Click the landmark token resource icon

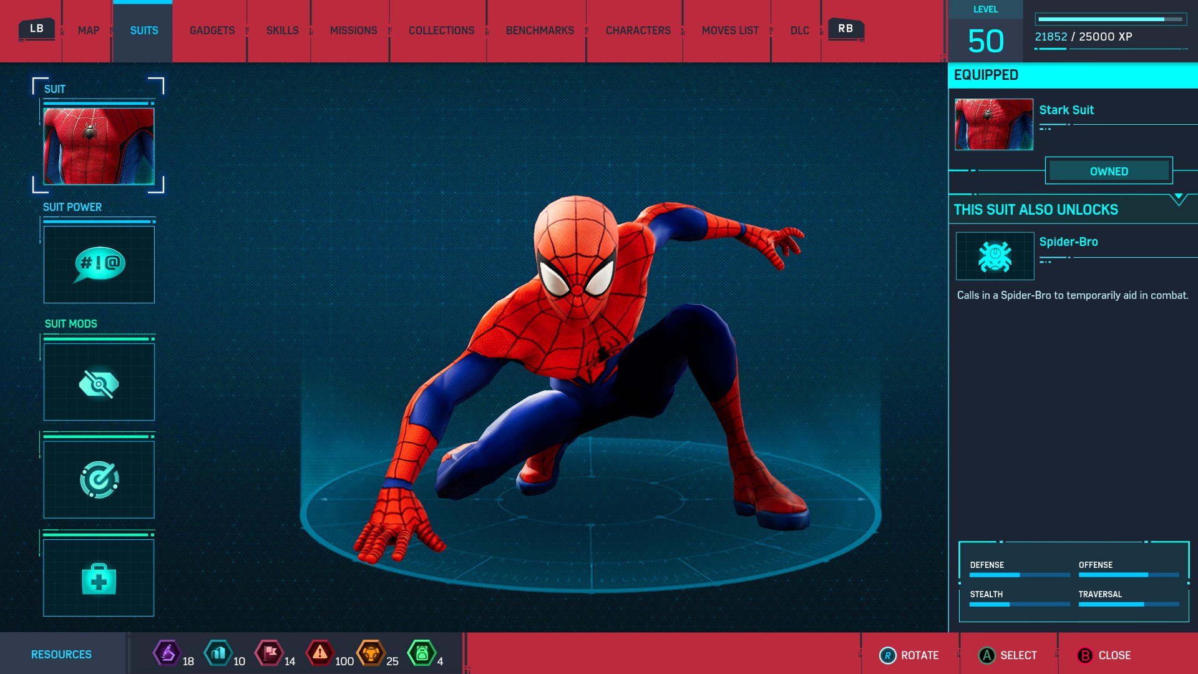(x=218, y=653)
